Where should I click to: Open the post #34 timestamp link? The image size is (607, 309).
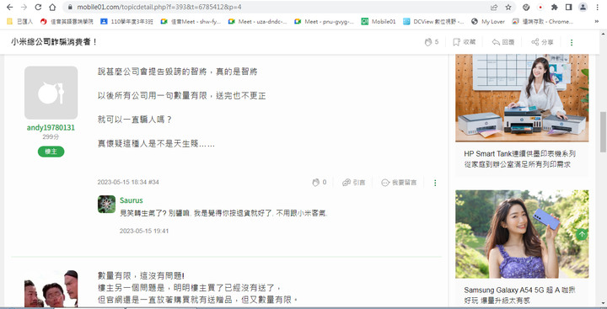tap(128, 182)
